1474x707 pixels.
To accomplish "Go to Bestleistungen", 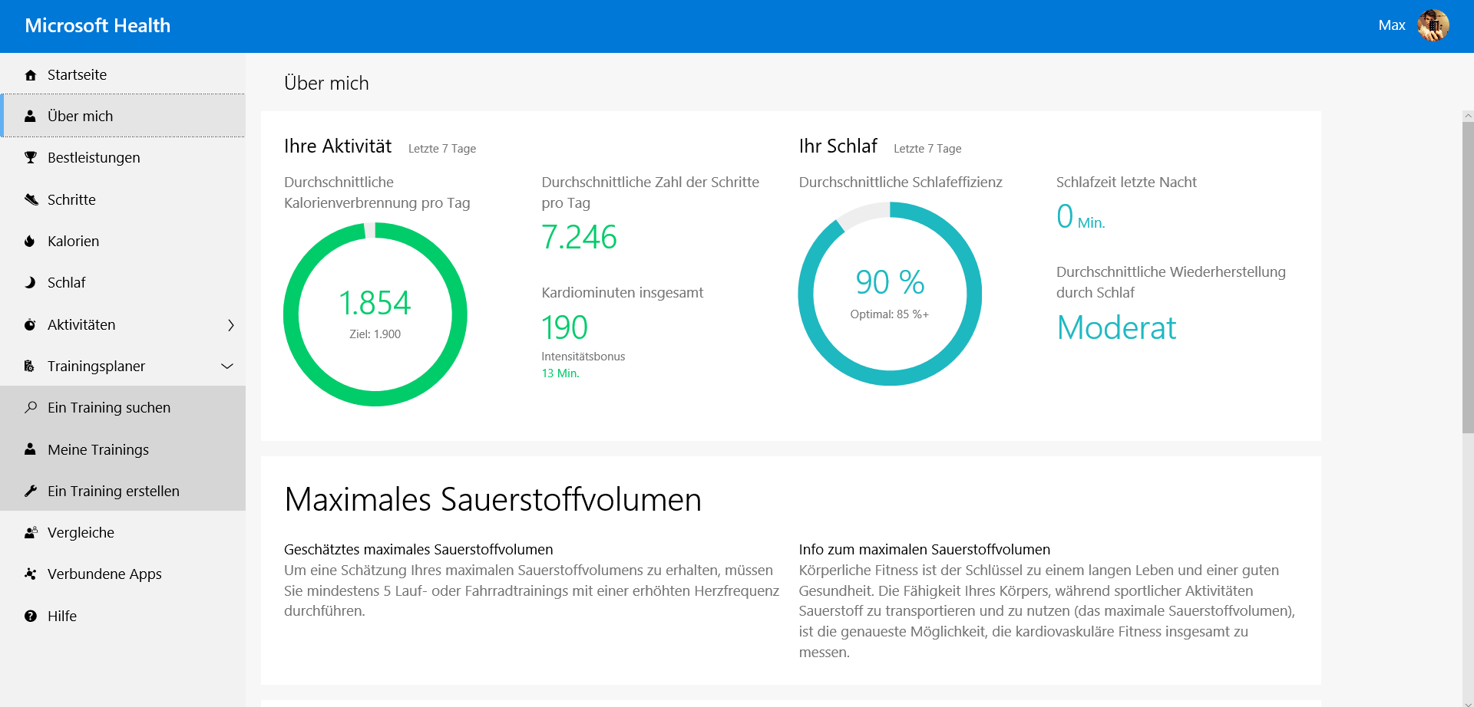I will tap(123, 157).
